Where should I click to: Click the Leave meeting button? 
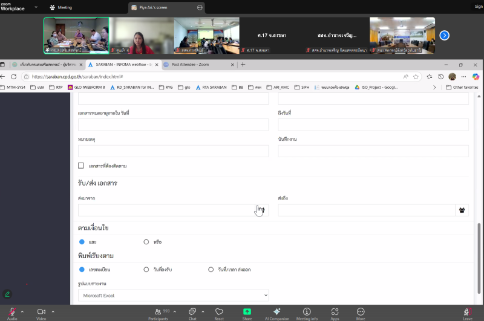point(467,311)
